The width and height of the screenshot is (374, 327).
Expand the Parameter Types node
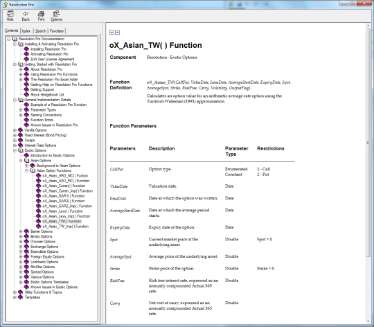[x=21, y=109]
